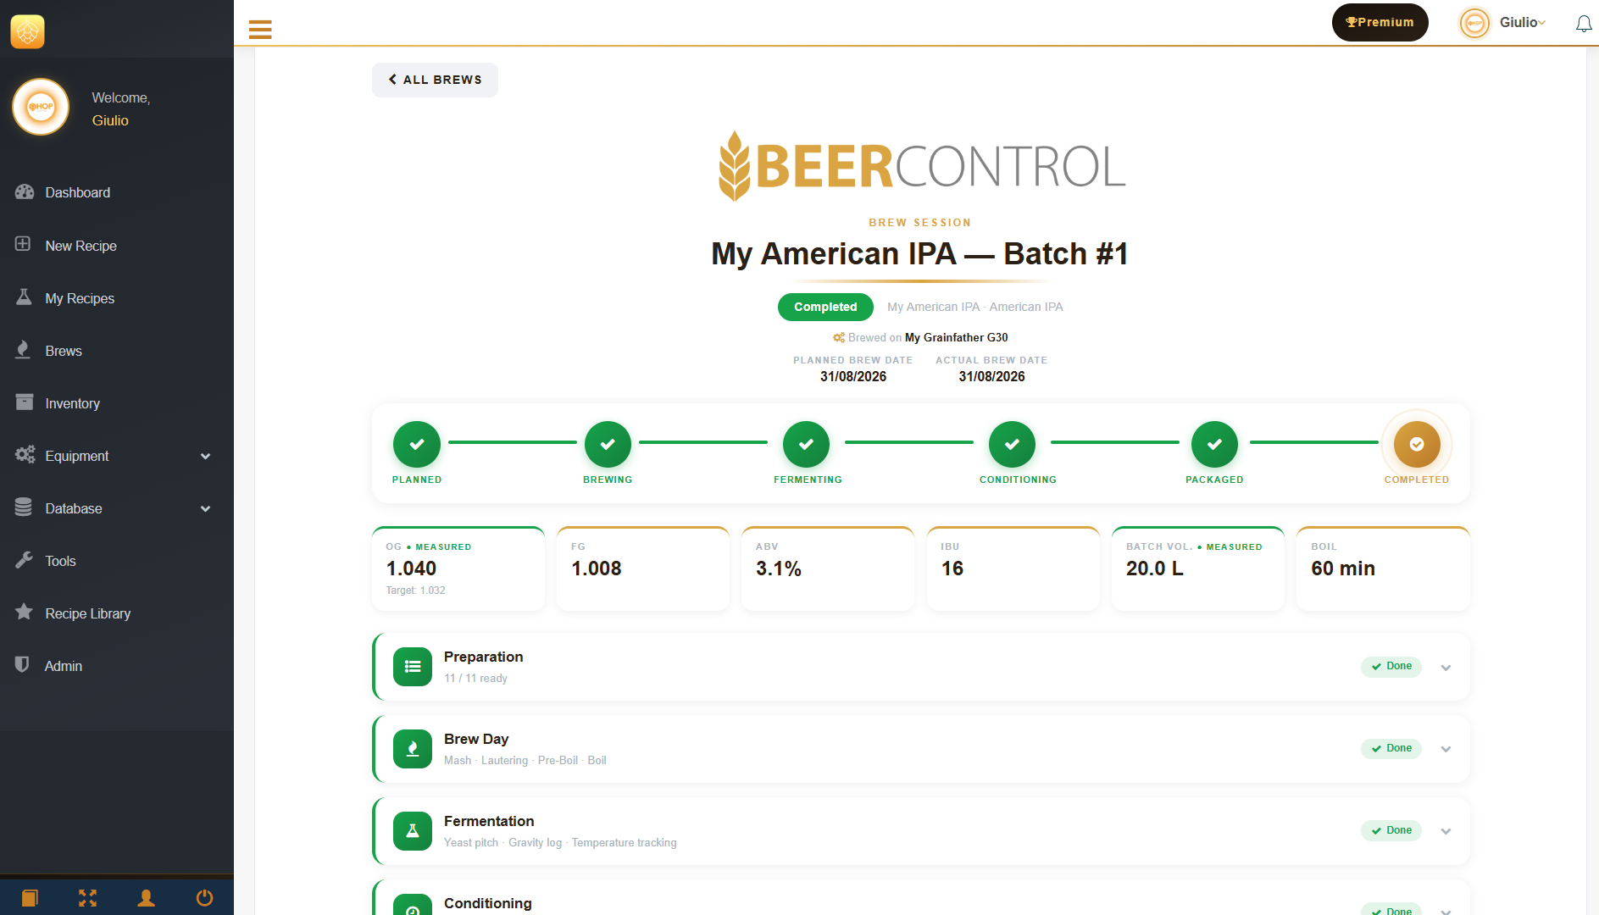Select the Packaged stage checkmark
Viewport: 1599px width, 915px height.
pos(1214,444)
